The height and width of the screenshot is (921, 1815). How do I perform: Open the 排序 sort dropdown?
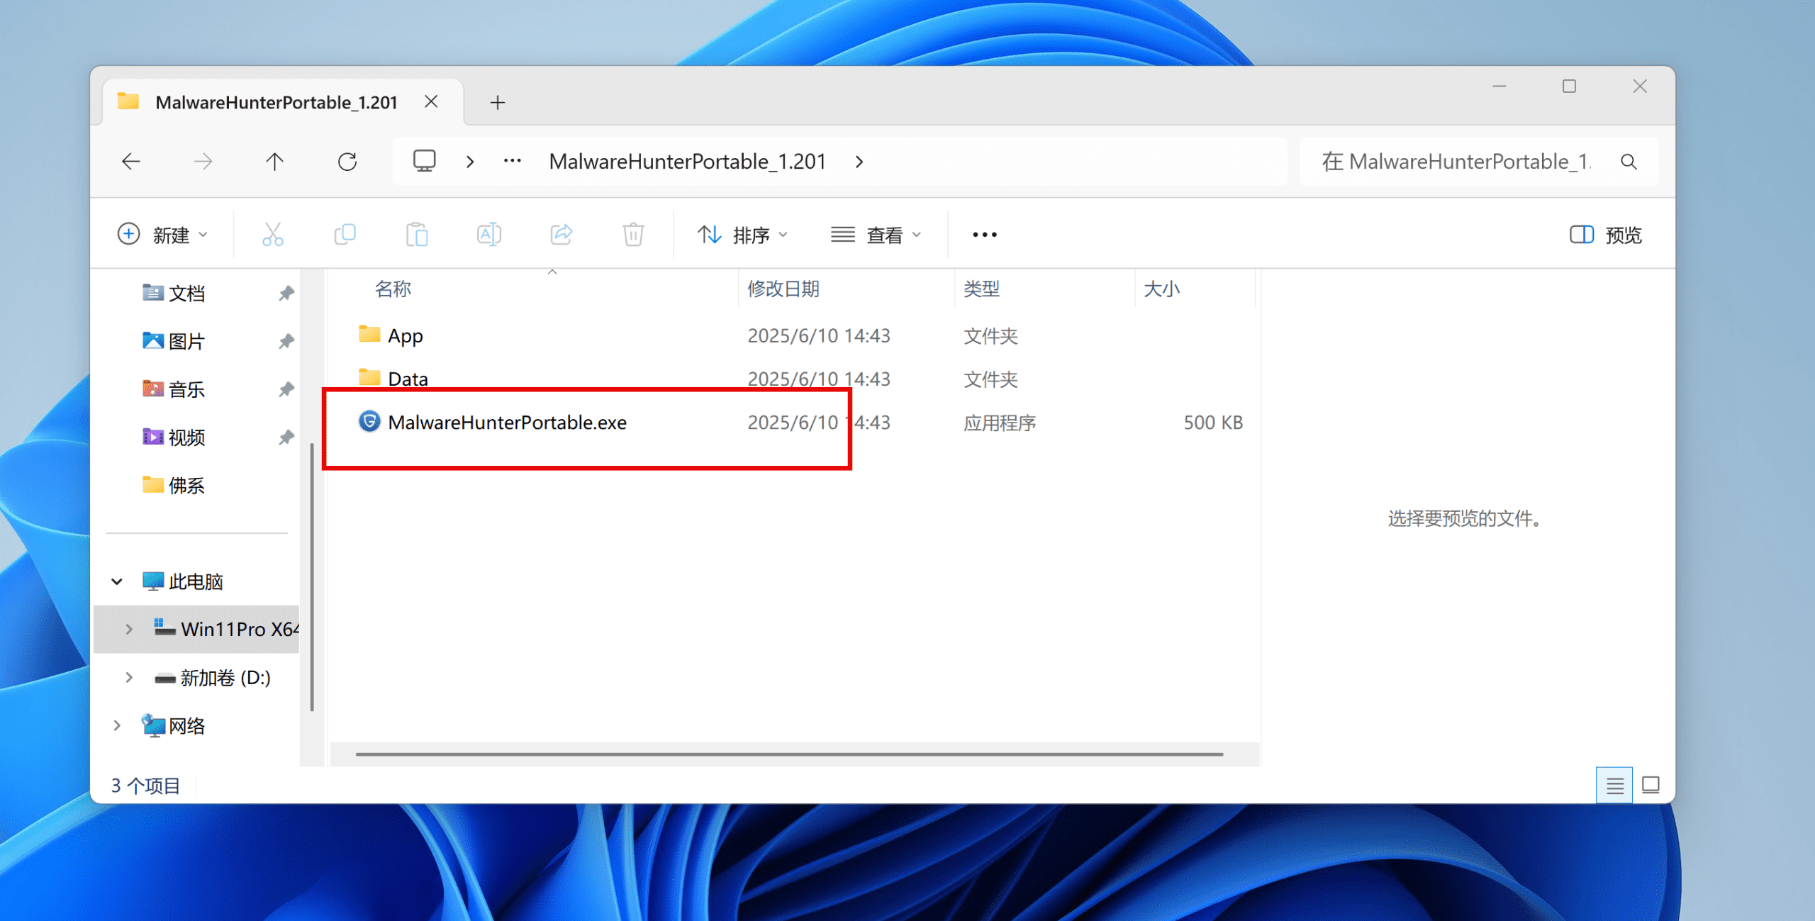tap(742, 235)
